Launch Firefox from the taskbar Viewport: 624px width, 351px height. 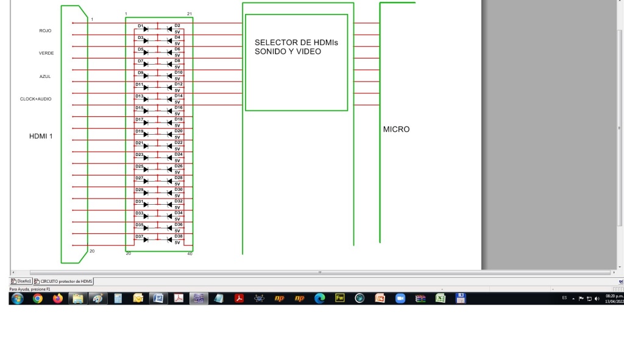58,299
